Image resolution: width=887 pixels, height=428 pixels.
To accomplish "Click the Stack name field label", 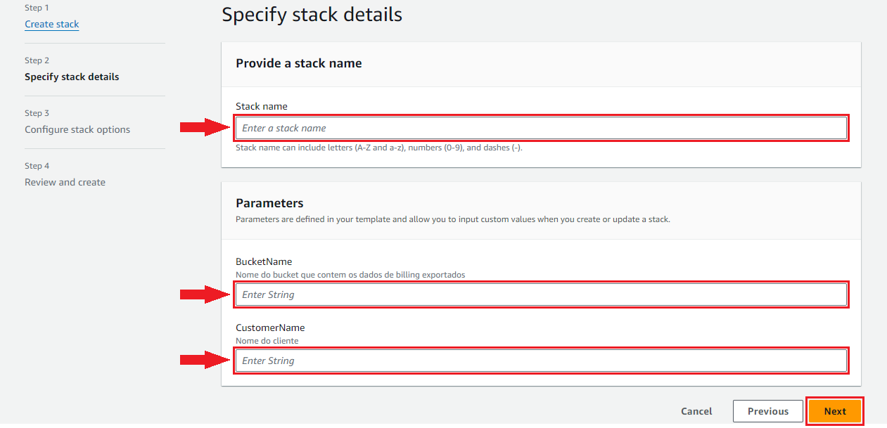I will 262,106.
